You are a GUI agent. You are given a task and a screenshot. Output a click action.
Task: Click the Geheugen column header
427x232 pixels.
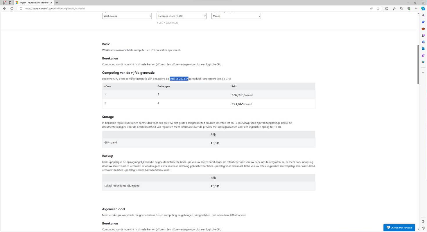point(164,86)
